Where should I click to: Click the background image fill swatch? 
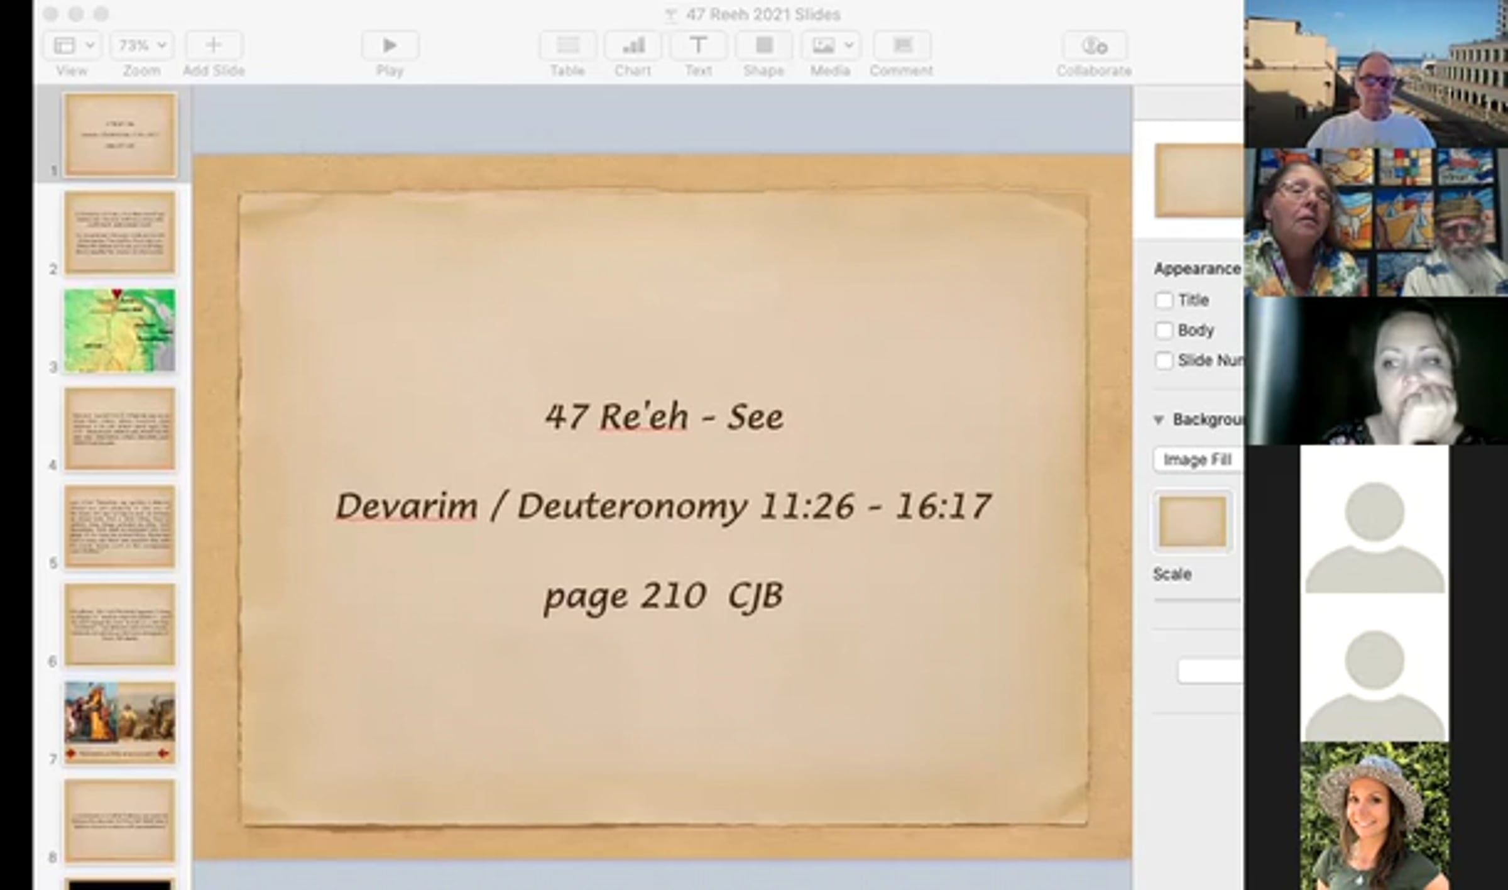coord(1192,522)
